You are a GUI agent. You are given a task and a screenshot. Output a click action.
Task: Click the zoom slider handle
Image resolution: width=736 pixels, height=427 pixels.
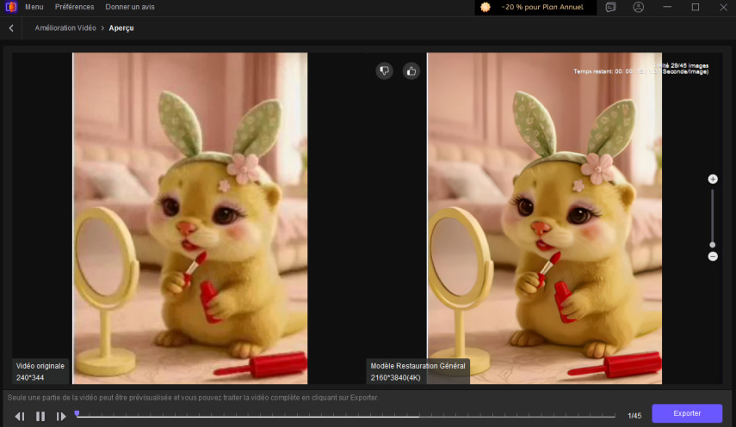(x=713, y=244)
